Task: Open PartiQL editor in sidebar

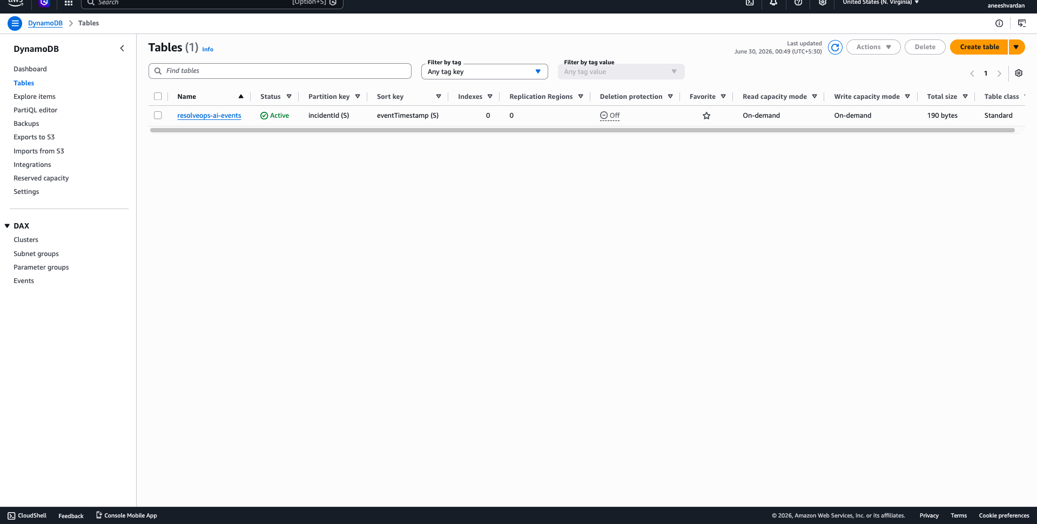Action: (x=36, y=110)
